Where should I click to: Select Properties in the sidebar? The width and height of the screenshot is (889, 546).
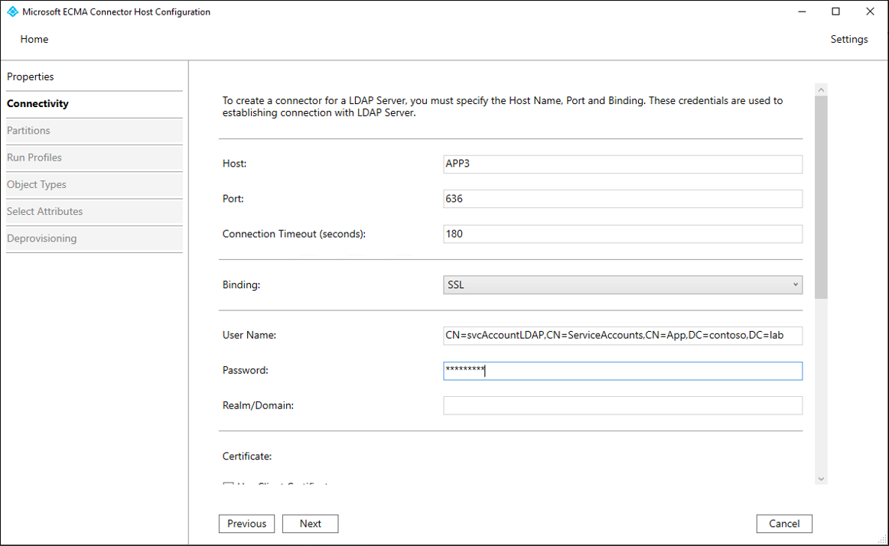click(31, 76)
